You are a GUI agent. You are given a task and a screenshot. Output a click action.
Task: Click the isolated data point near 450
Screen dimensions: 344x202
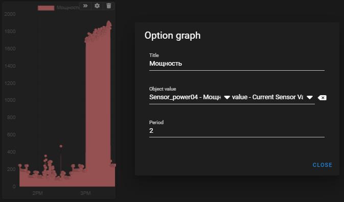pos(61,146)
